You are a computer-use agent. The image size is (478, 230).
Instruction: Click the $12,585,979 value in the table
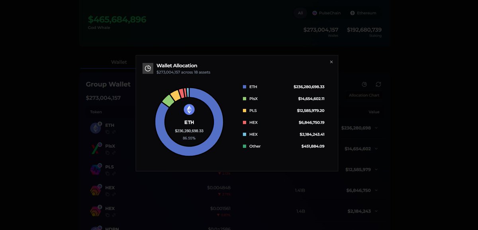click(358, 169)
